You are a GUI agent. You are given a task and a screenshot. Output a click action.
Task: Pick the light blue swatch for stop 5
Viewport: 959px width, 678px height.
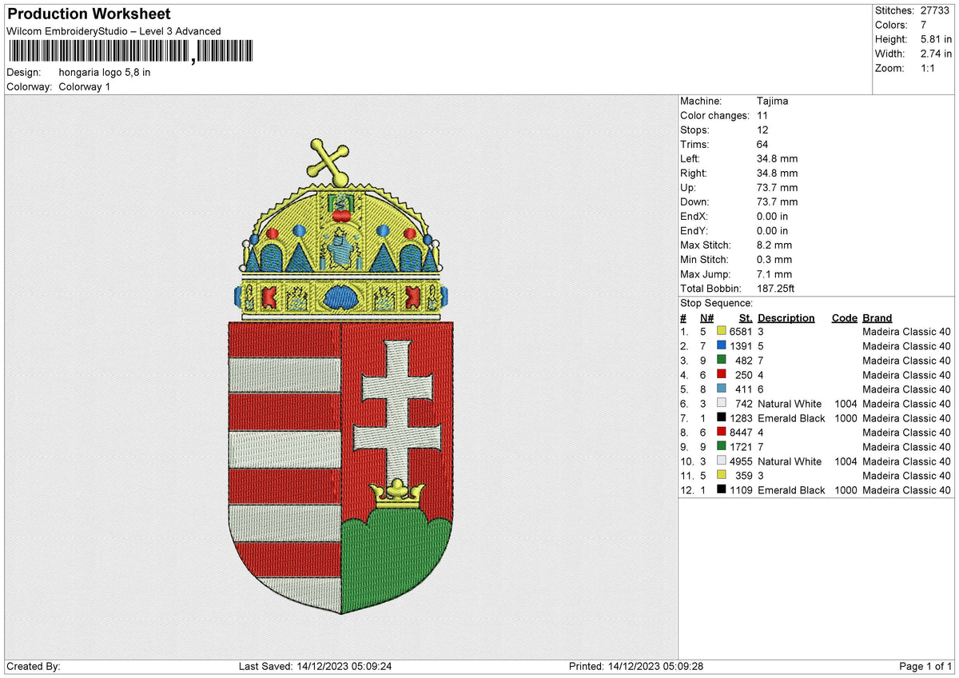click(x=722, y=389)
